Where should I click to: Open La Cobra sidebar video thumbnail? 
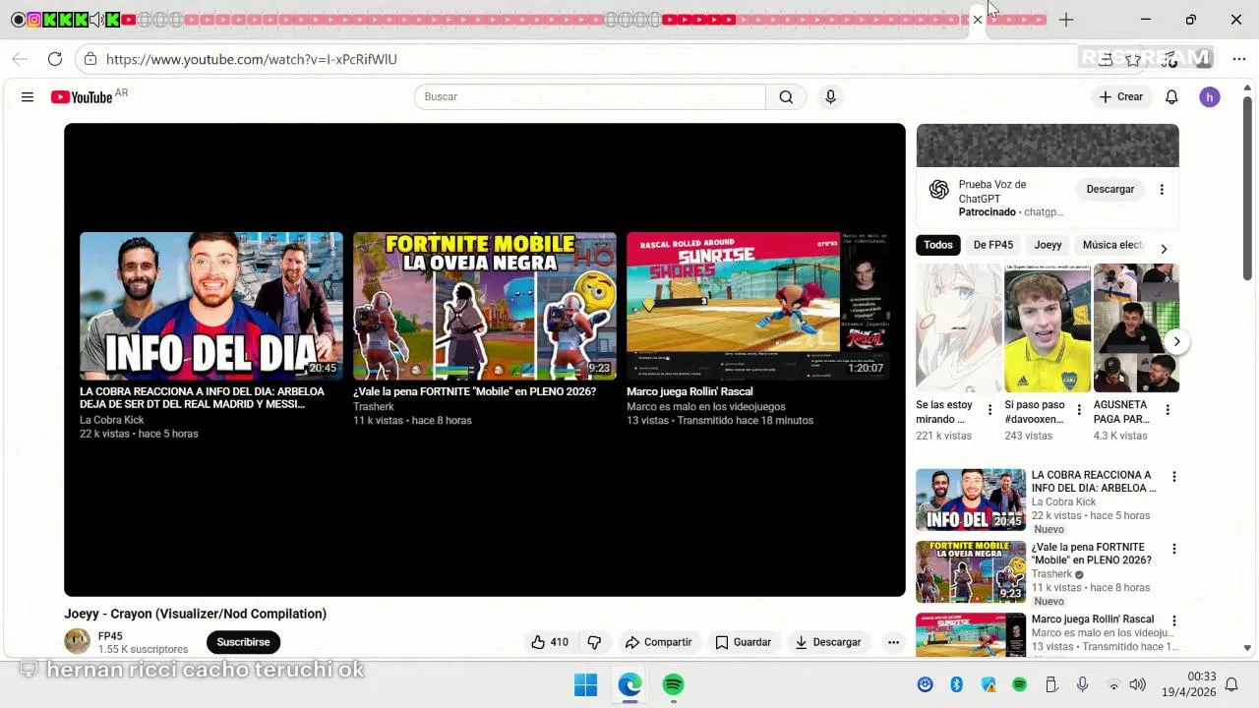[971, 500]
